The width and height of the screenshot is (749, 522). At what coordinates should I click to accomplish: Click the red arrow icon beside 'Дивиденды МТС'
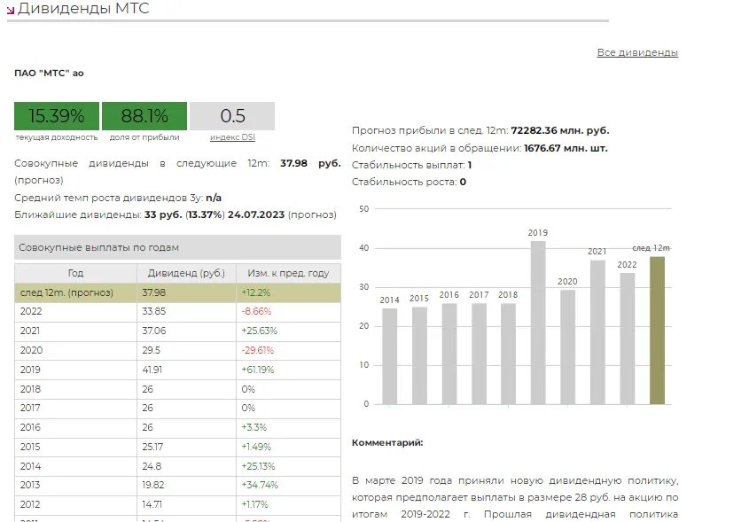coord(11,10)
